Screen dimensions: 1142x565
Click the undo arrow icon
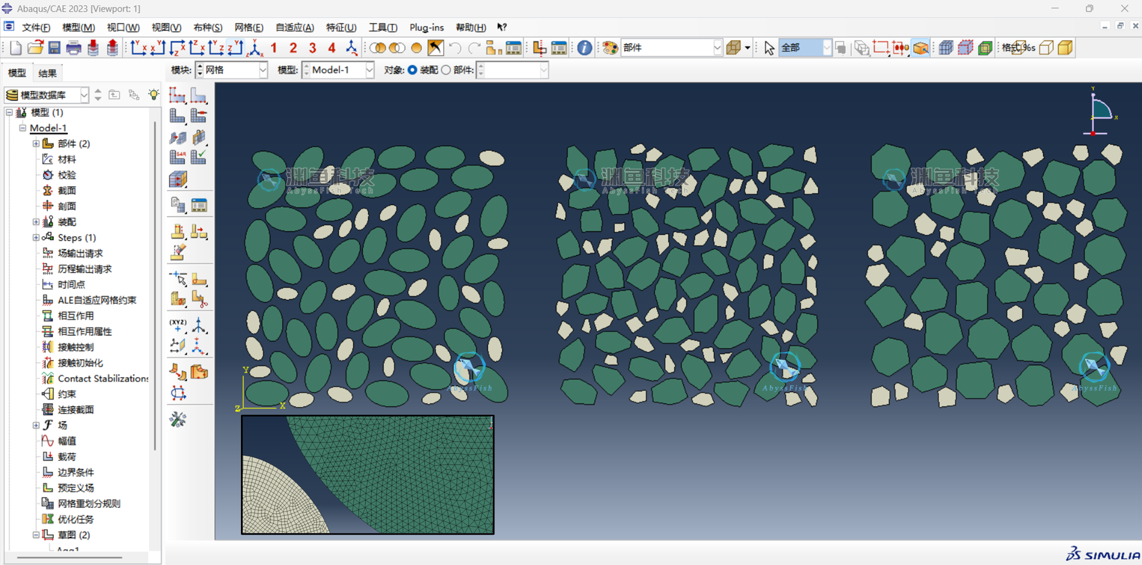point(455,48)
